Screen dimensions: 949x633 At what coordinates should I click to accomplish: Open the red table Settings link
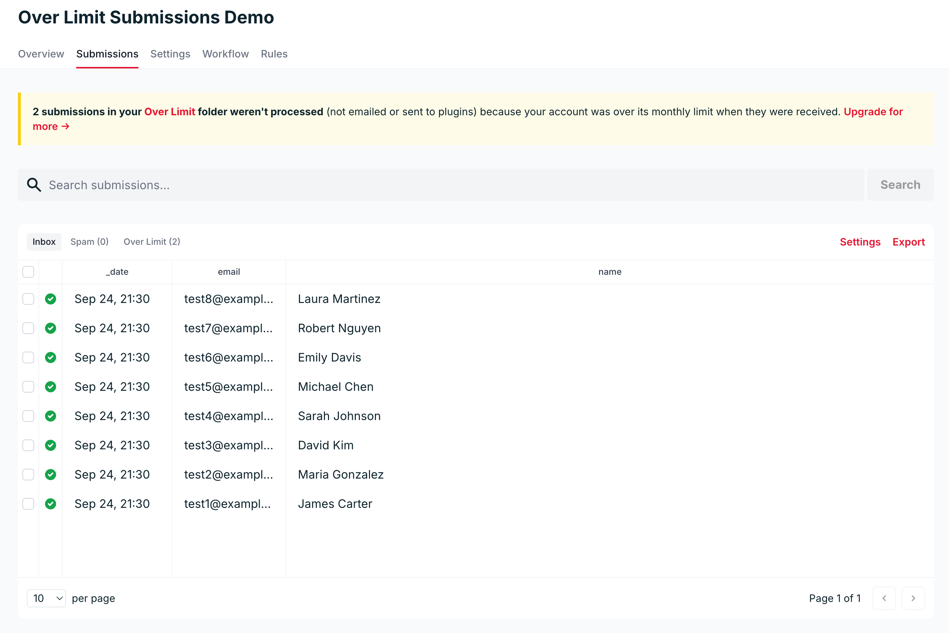[860, 242]
